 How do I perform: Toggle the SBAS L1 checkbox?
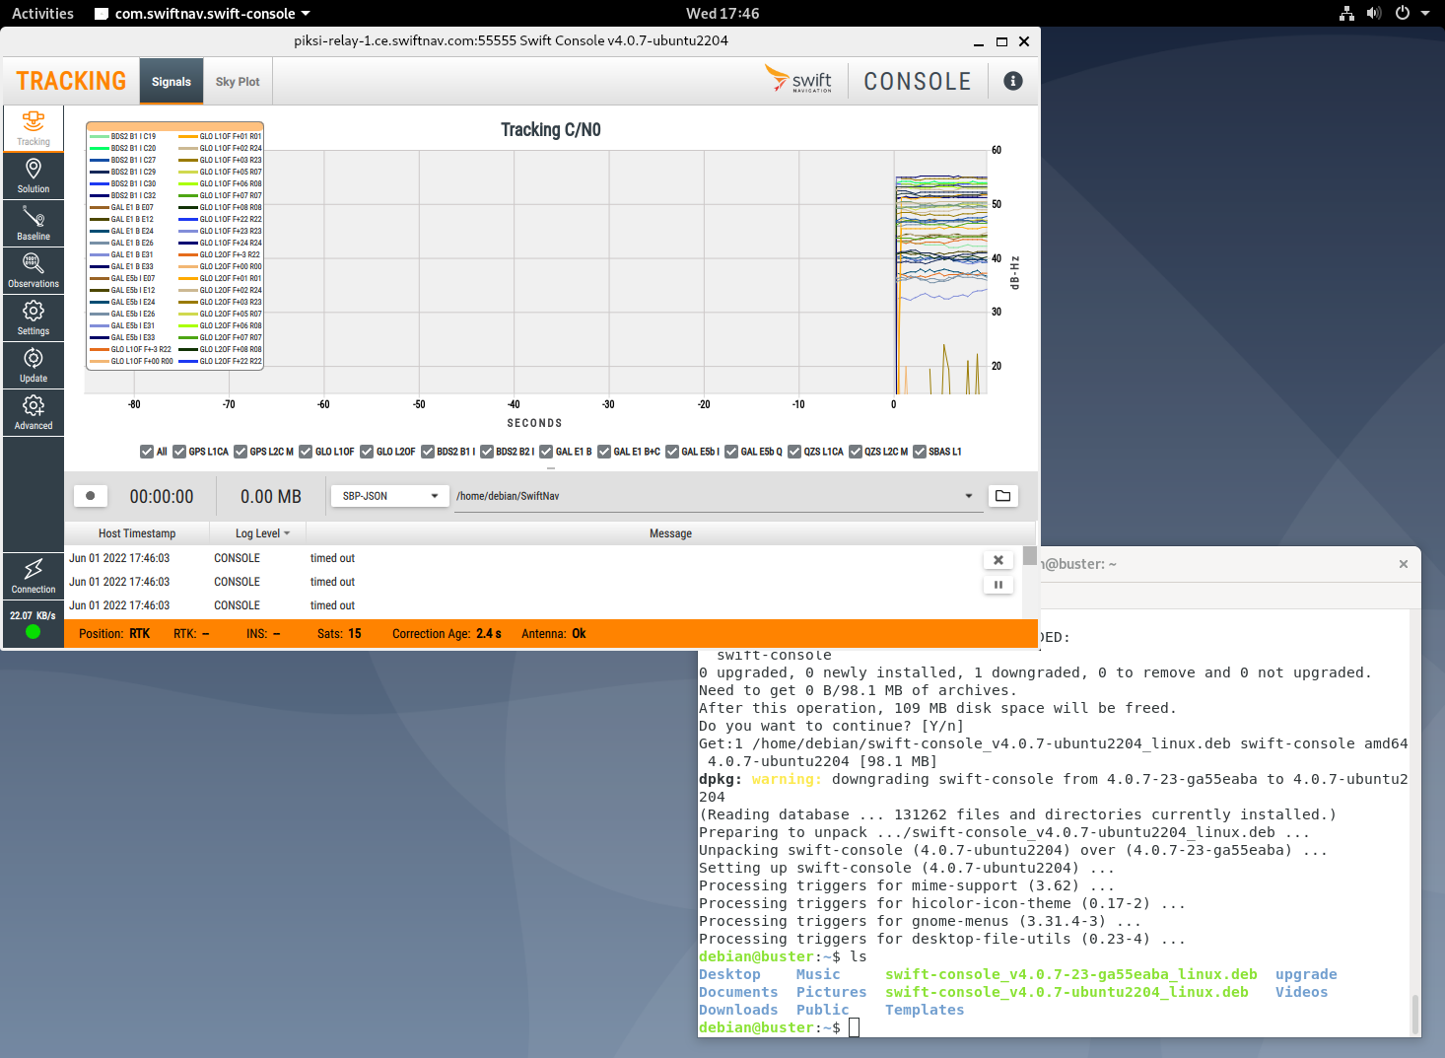[920, 452]
